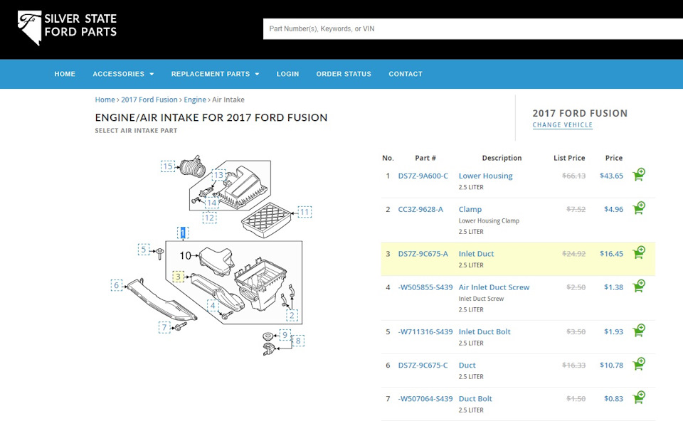Click the $1.93 Inlet Duct Bolt price
683x421 pixels.
click(614, 331)
